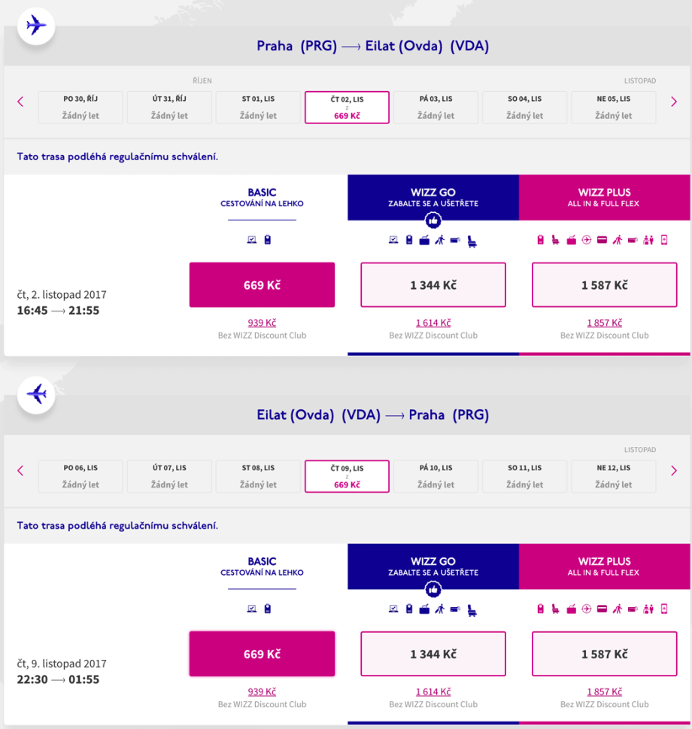Screen dimensions: 692x729
Task: Click the two-passengers icon in outbound WIZZ PLUS
Action: (x=648, y=240)
